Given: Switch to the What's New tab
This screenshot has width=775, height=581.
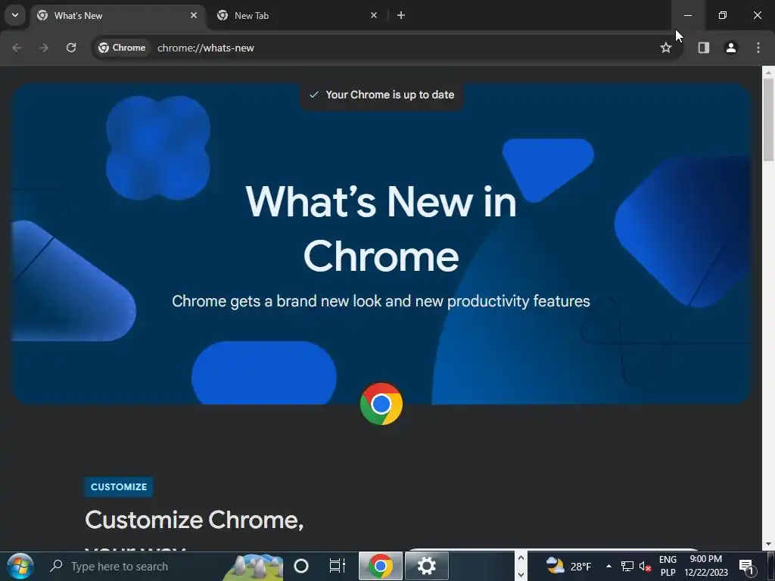Looking at the screenshot, I should (x=119, y=15).
